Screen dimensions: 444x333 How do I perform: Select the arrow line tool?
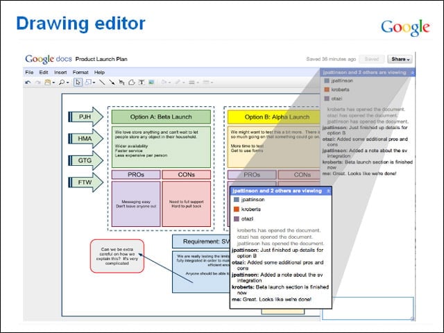click(x=112, y=83)
